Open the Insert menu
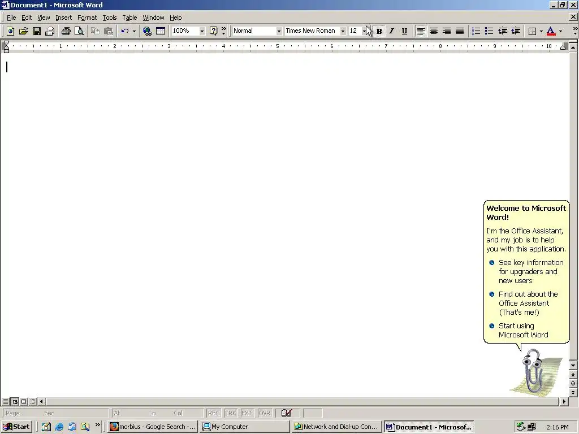The height and width of the screenshot is (434, 579). tap(63, 18)
